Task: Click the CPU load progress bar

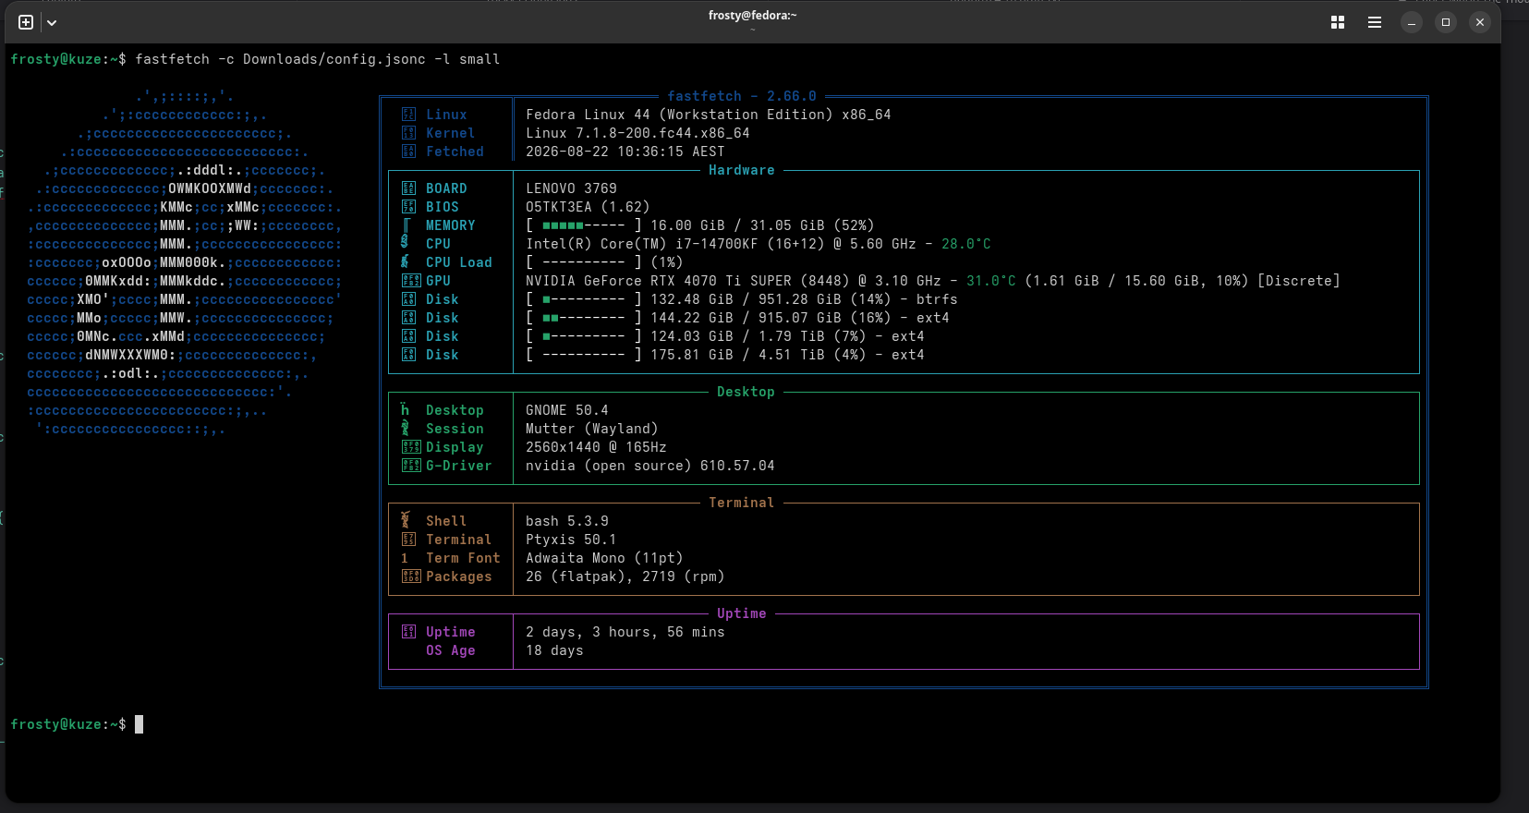Action: tap(584, 262)
